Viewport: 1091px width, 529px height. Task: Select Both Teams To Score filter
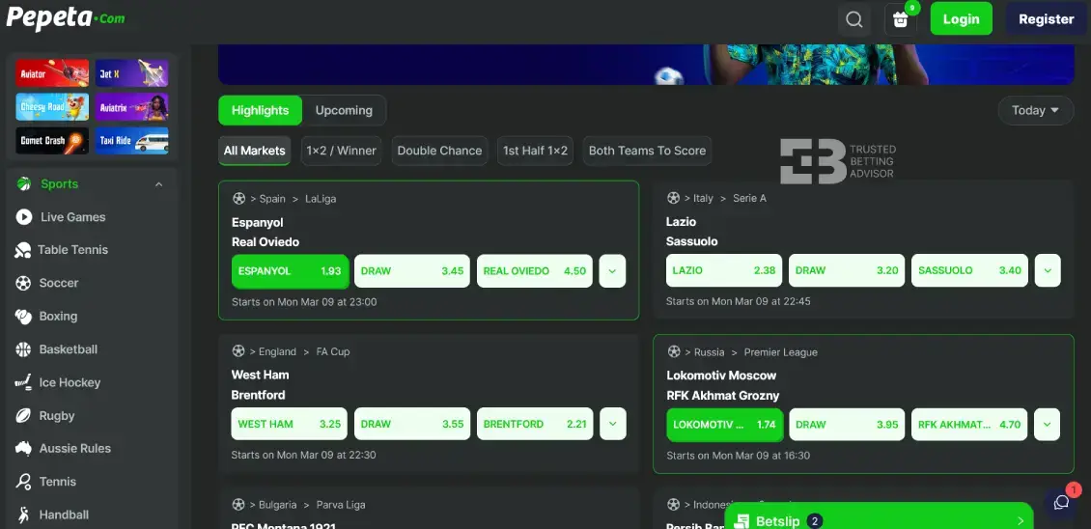coord(647,151)
